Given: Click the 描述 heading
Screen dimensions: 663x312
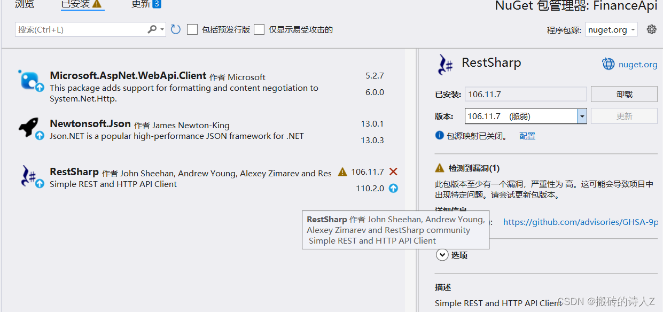Looking at the screenshot, I should click(x=443, y=287).
